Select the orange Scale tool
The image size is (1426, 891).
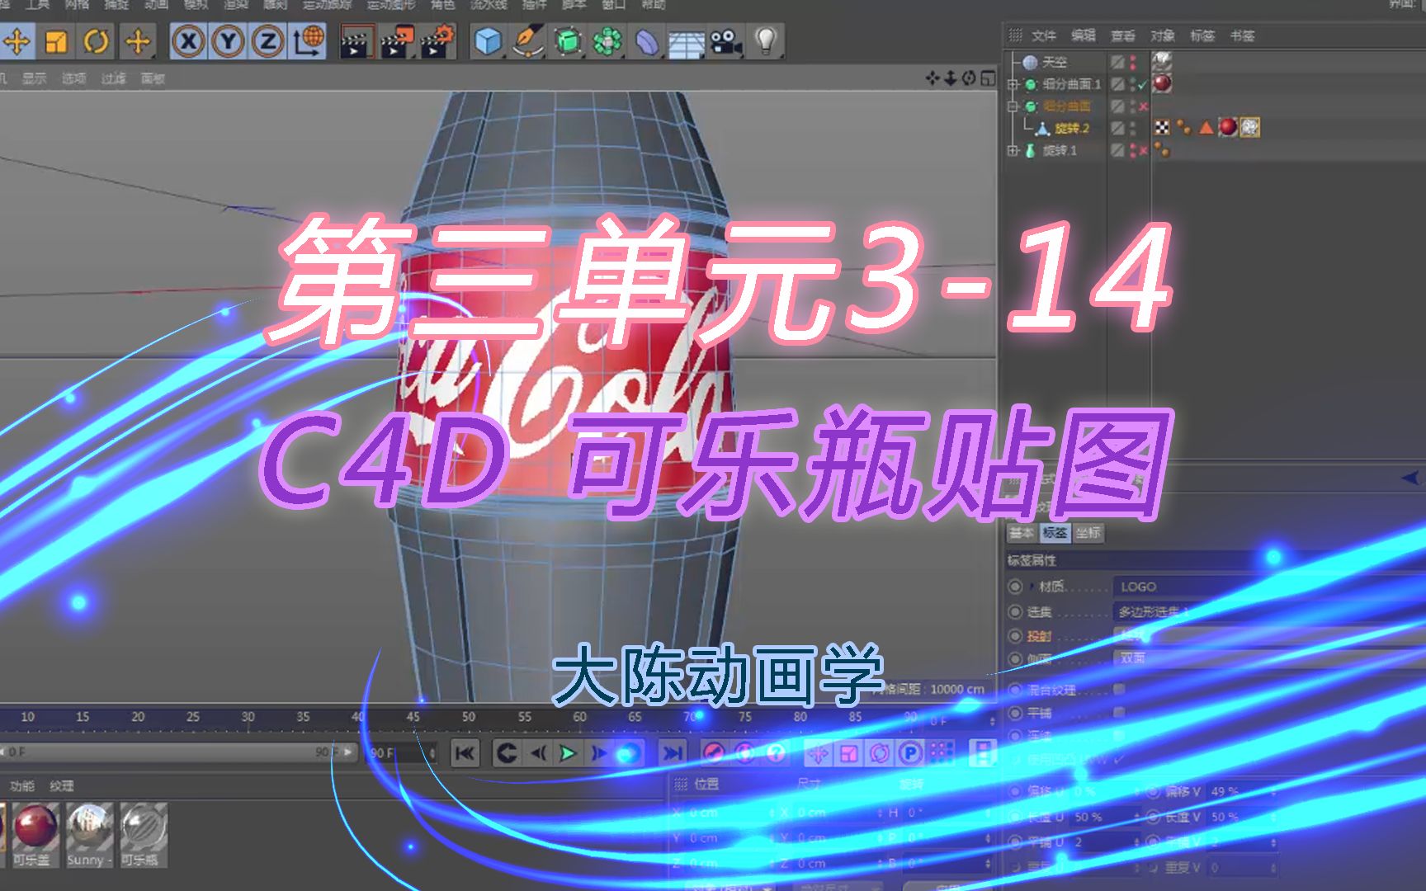(56, 40)
